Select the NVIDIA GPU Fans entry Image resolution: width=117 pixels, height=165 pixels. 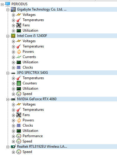coord(26,115)
